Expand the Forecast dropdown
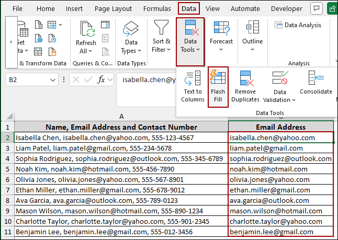Image resolution: width=338 pixels, height=240 pixels. (221, 50)
